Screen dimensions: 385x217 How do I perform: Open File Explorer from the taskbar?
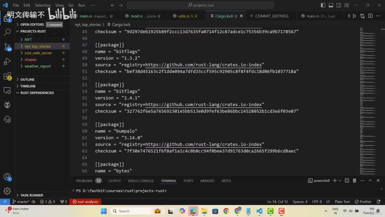tap(204, 211)
